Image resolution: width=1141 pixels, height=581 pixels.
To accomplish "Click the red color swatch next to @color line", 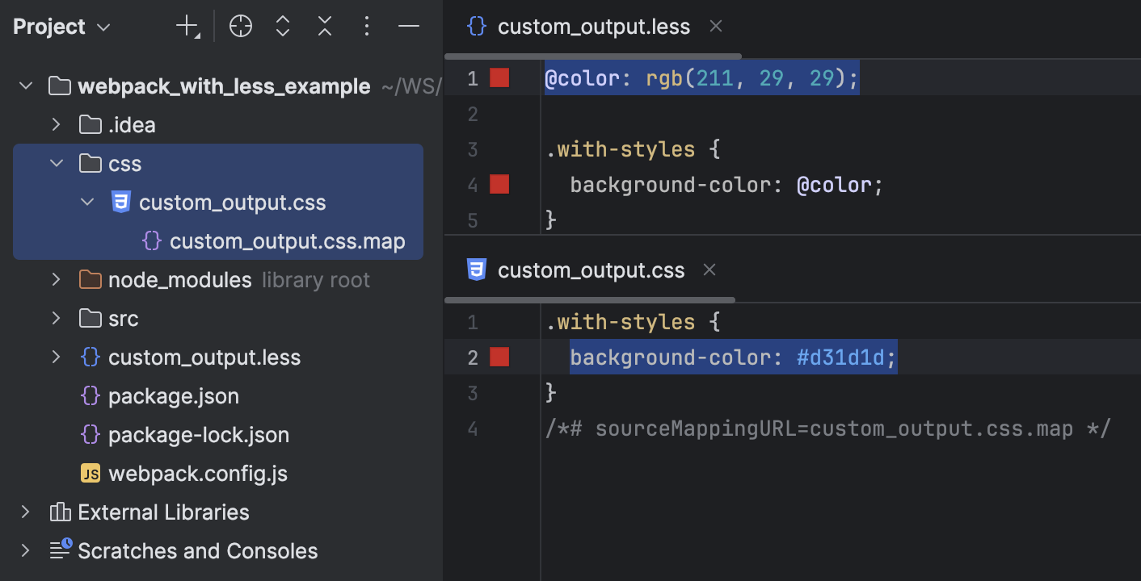I will 499,77.
